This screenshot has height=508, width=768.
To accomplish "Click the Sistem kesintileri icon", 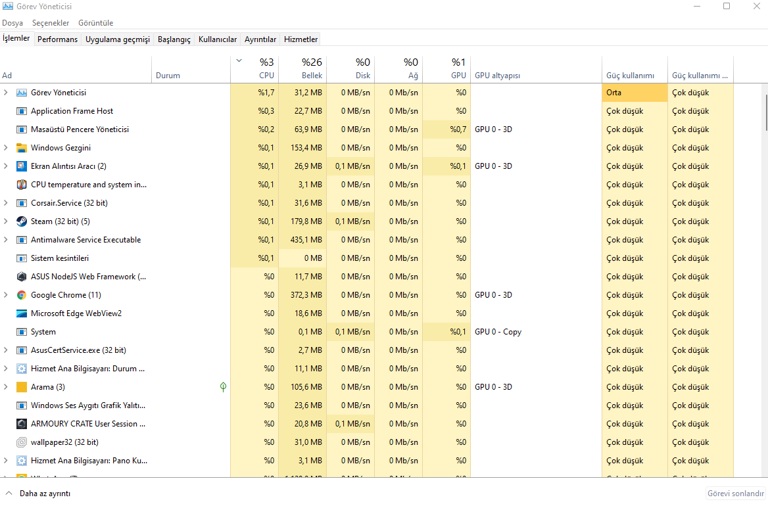I will click(22, 258).
